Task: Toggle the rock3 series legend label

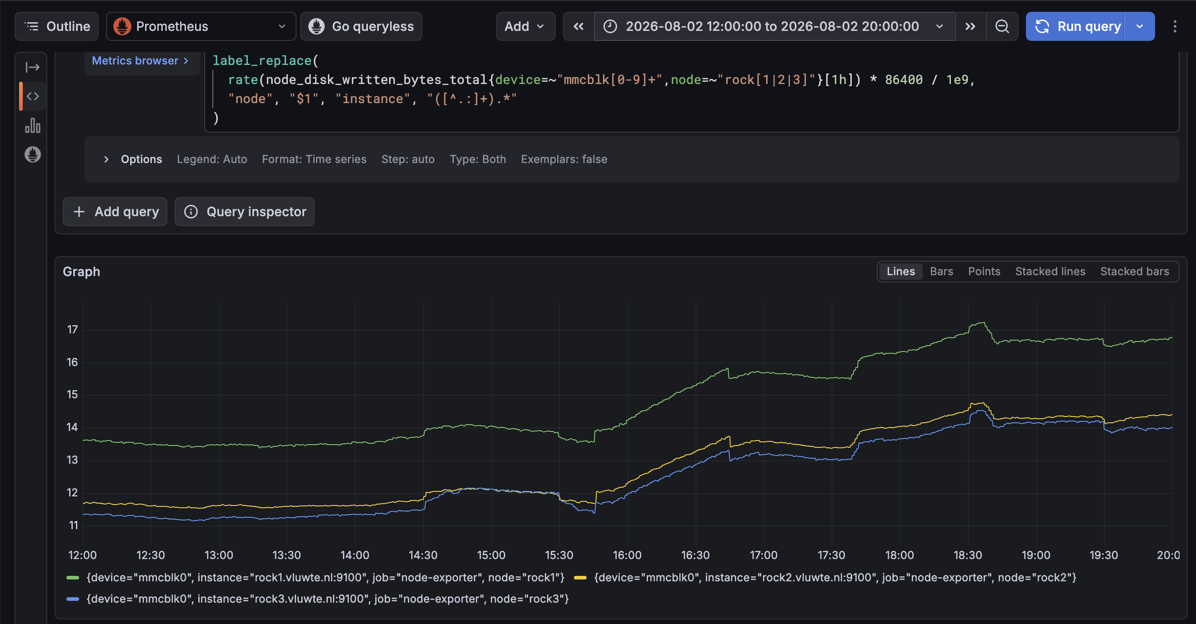Action: pyautogui.click(x=328, y=599)
